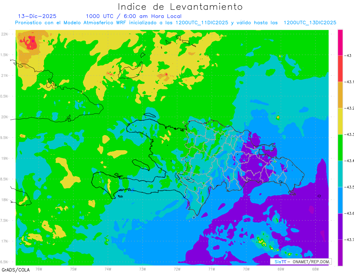Screen dimensions: 354x273
Task: Click the green color bar segment
Action: pyautogui.click(x=340, y=147)
